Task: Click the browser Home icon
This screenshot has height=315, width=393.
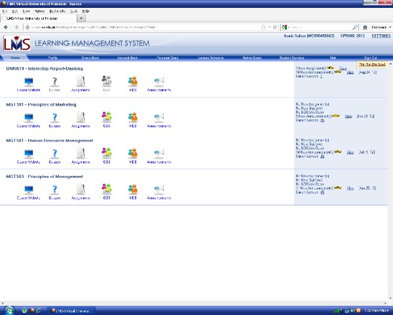Action: [x=365, y=27]
